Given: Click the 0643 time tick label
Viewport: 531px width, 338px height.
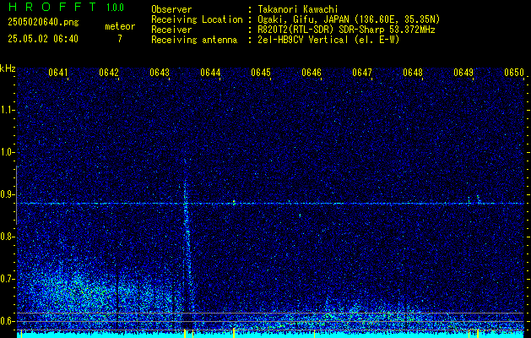Looking at the screenshot, I should click(x=160, y=73).
